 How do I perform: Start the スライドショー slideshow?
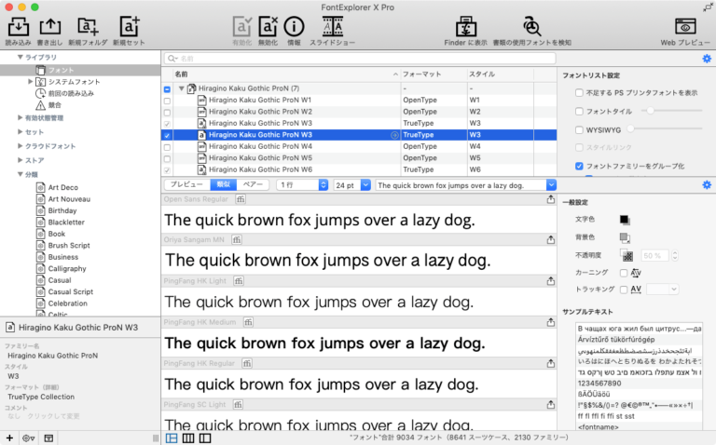[x=333, y=27]
